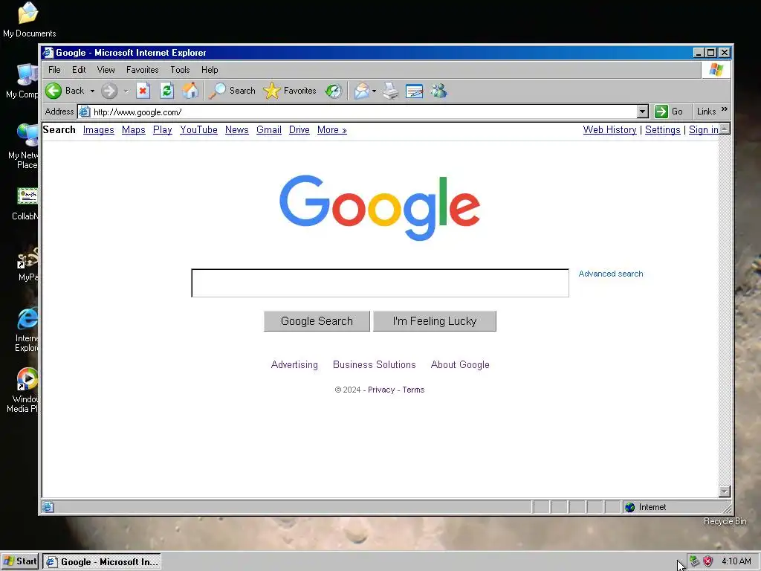The width and height of the screenshot is (761, 571).
Task: Expand the Links toolbar chevron
Action: (725, 110)
